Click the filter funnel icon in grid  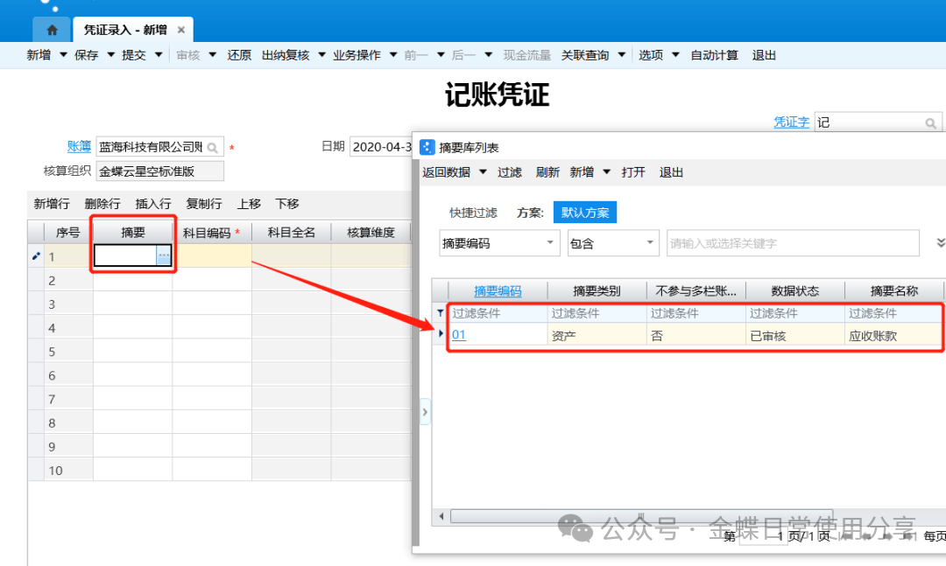point(440,312)
